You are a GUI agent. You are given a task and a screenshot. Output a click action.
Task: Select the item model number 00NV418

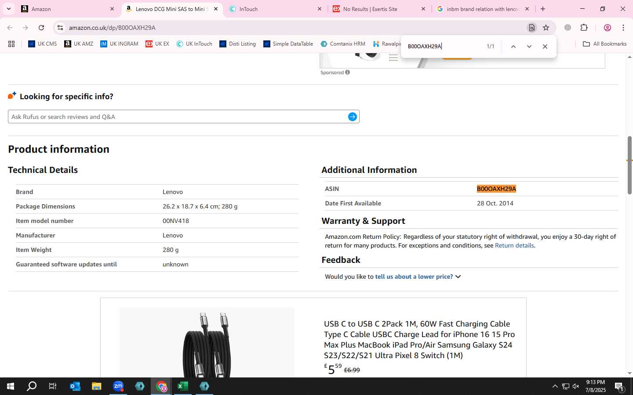pyautogui.click(x=176, y=221)
